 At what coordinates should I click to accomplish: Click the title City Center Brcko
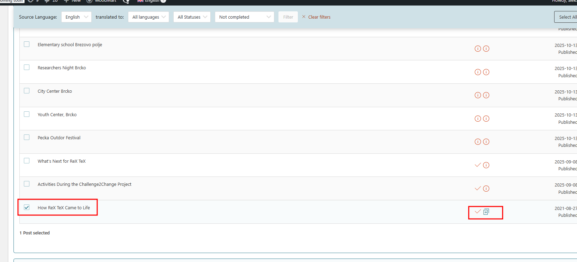click(55, 91)
